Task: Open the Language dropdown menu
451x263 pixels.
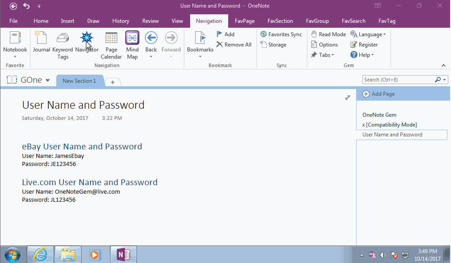Action: 368,34
